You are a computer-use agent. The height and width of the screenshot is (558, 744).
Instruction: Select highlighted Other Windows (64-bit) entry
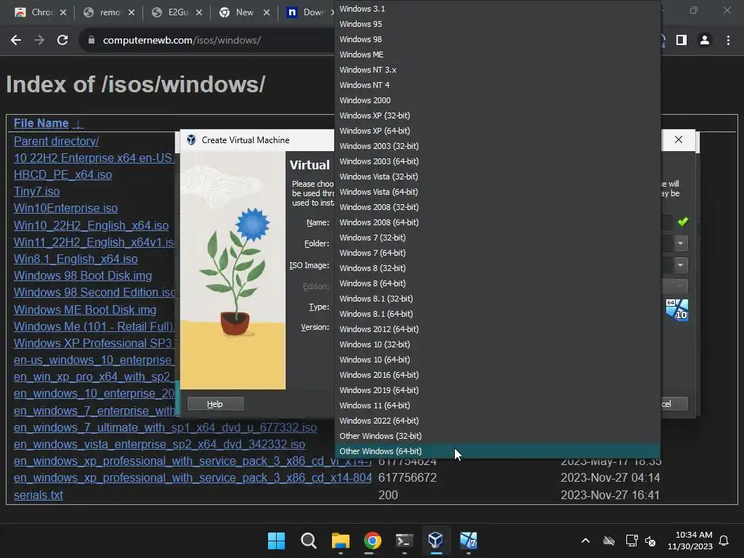click(x=497, y=450)
